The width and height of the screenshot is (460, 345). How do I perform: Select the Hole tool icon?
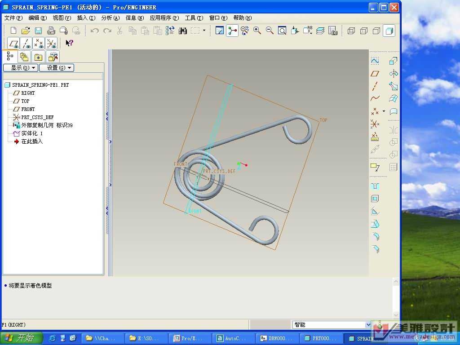point(375,186)
